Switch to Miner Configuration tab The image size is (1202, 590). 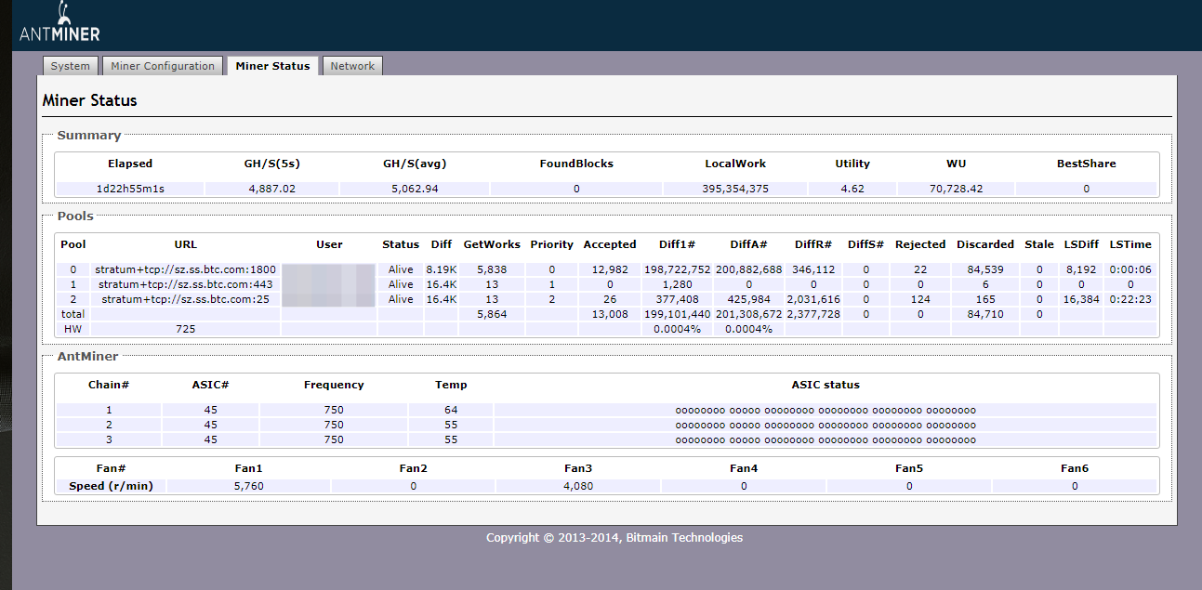pyautogui.click(x=163, y=66)
